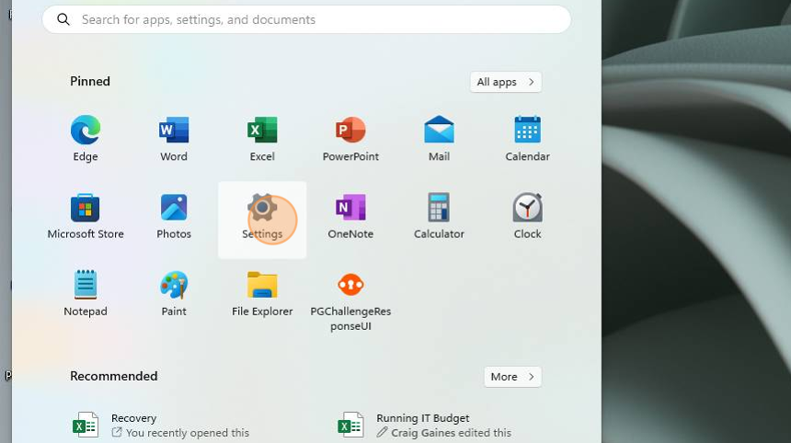The width and height of the screenshot is (791, 443).
Task: Open the Clock app
Action: [x=527, y=216]
